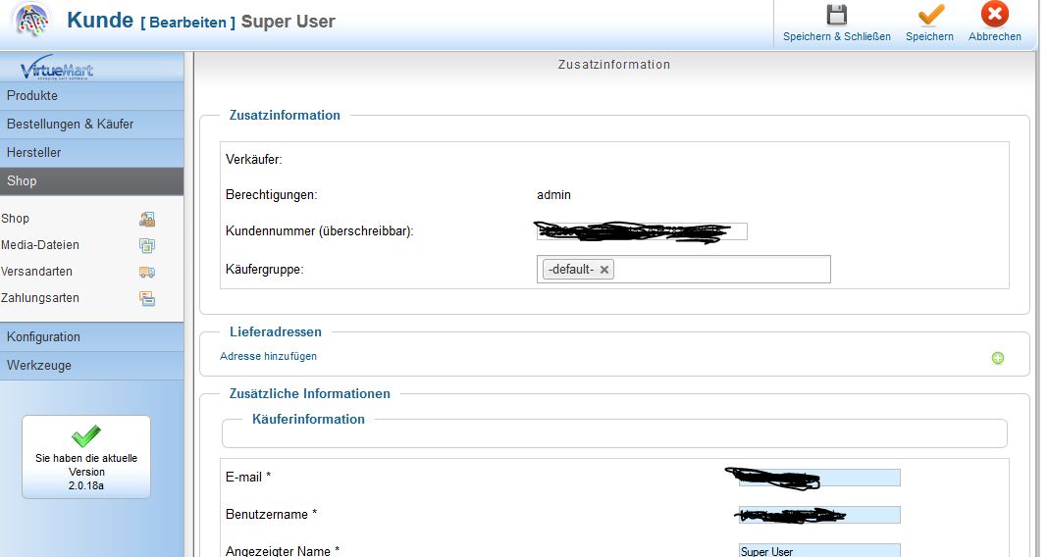Click the Shop submenu icon
Viewport: 1049px width, 557px height.
click(x=147, y=220)
